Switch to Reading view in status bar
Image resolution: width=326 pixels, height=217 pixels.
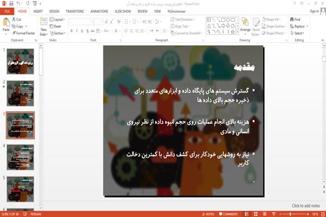click(265, 214)
